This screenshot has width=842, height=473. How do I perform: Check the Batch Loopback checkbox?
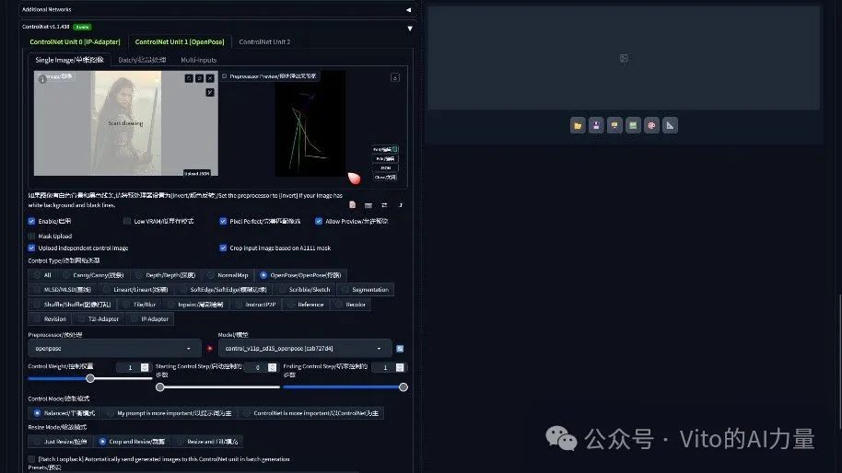click(31, 459)
